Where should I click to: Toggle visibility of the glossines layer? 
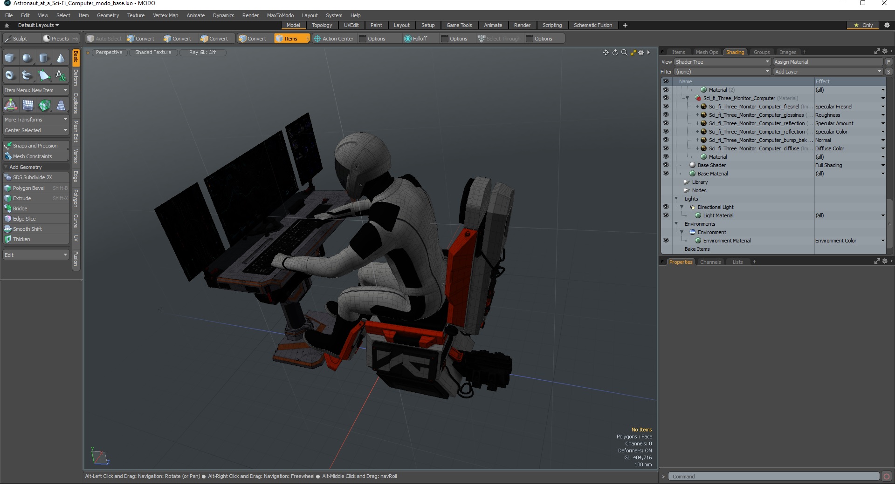coord(666,115)
